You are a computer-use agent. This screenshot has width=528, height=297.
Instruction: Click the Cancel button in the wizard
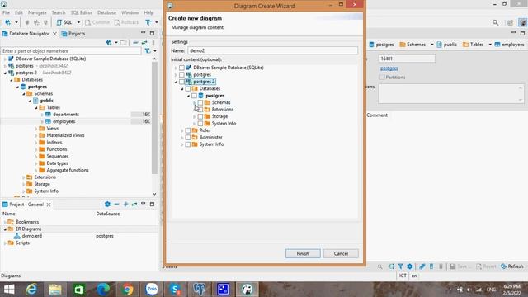(341, 253)
